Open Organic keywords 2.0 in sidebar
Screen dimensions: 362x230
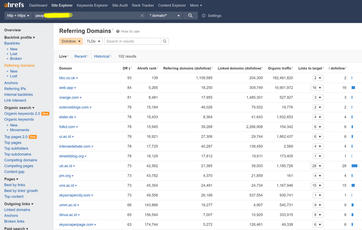point(22,114)
